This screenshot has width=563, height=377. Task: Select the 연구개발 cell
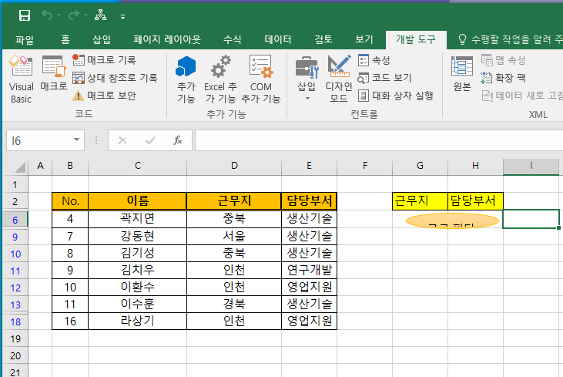pos(309,271)
